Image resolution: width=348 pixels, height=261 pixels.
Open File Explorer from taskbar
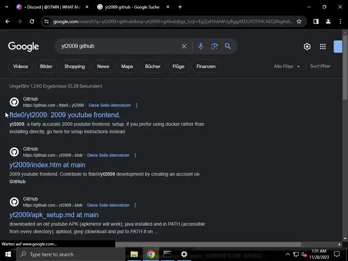coord(134,254)
